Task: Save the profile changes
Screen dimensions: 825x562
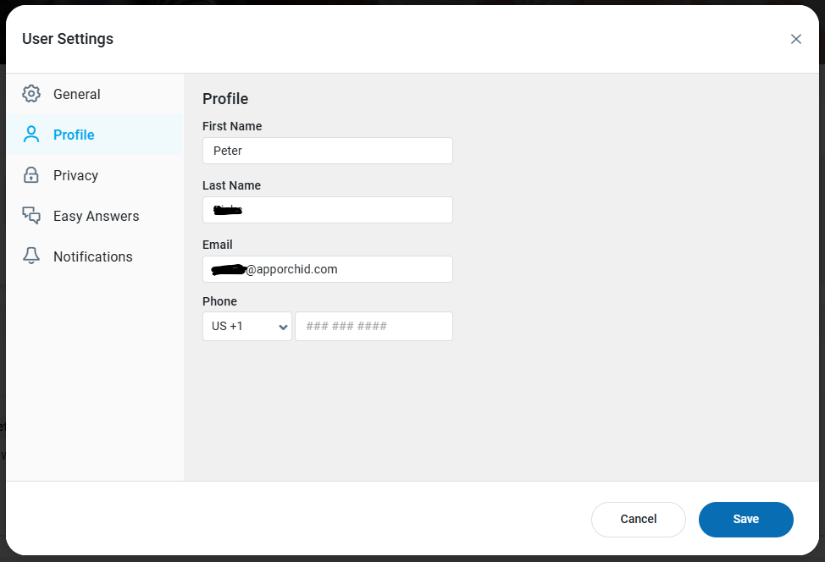Action: click(x=745, y=519)
